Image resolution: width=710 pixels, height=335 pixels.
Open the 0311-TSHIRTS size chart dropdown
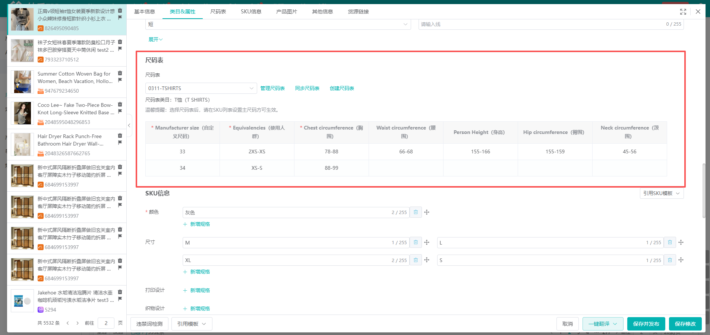click(201, 88)
